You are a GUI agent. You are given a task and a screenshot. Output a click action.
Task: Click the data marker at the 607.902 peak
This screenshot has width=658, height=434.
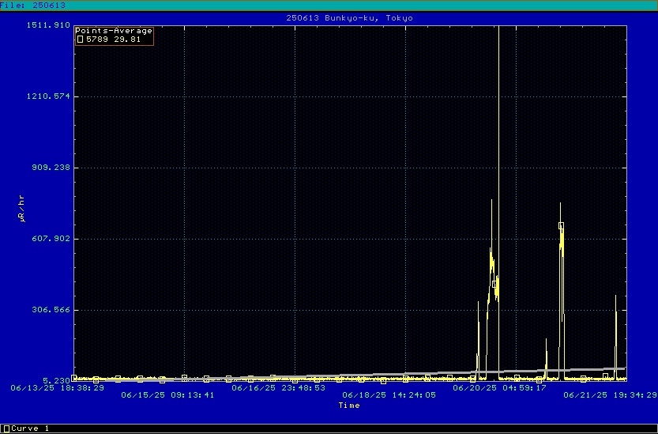click(x=561, y=226)
